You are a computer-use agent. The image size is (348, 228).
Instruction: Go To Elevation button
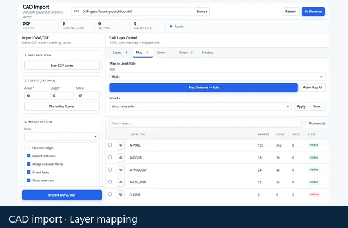[313, 11]
